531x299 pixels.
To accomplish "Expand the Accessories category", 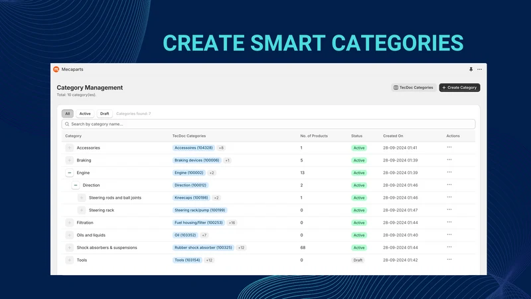I will coord(70,148).
